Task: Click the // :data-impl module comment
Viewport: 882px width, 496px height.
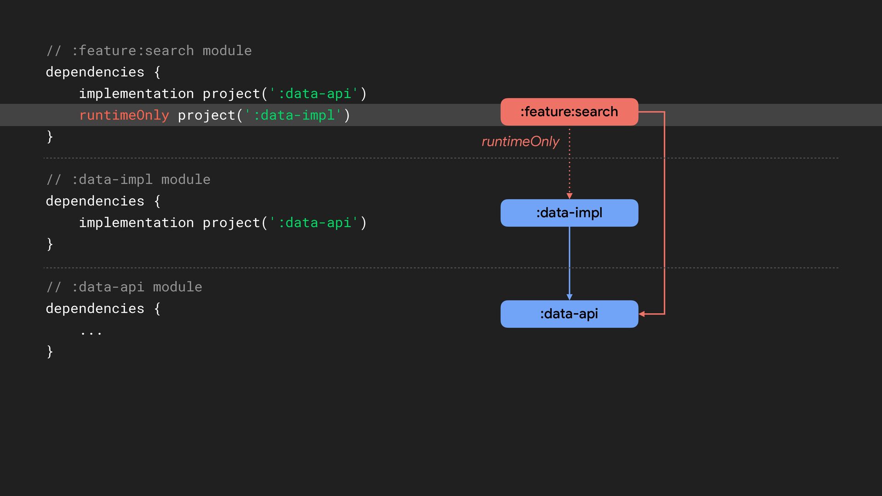Action: [128, 180]
